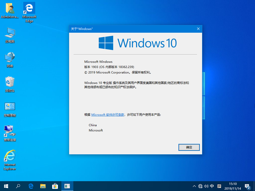Open 此电脑 (This PC) desktop icon

click(10, 33)
